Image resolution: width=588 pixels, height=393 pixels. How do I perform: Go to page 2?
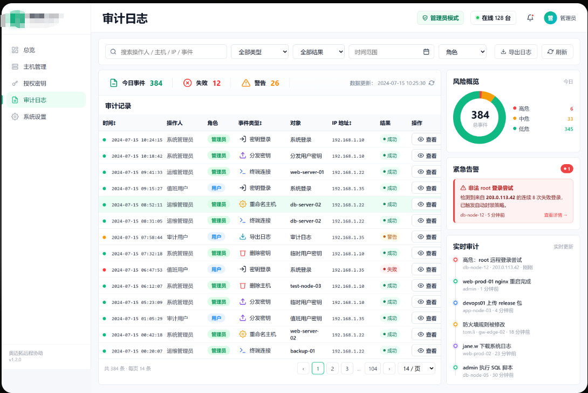[332, 369]
